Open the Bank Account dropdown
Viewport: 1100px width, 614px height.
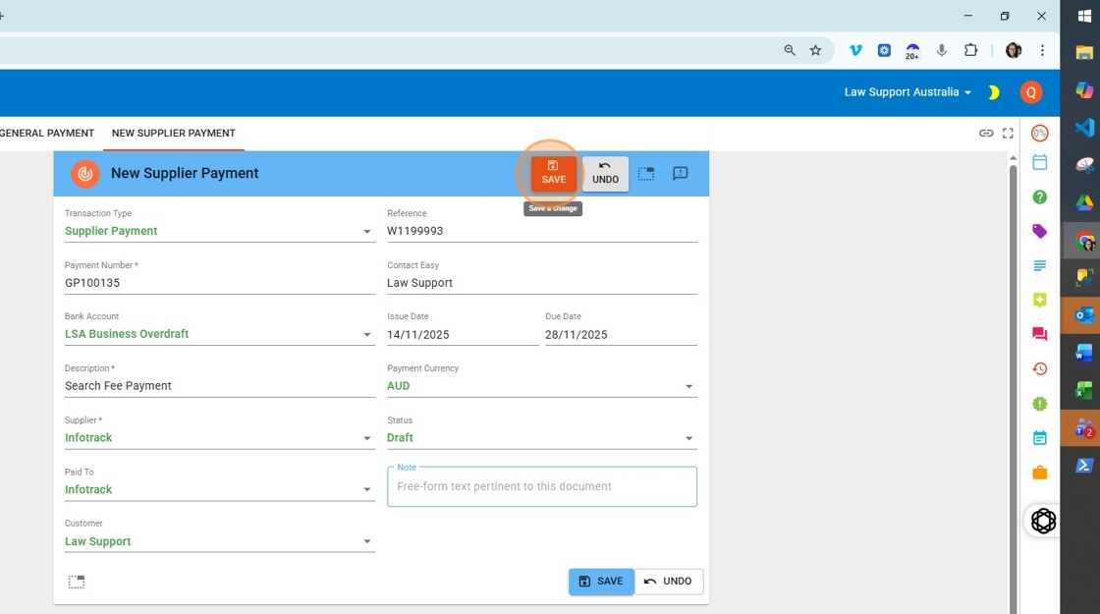click(367, 335)
